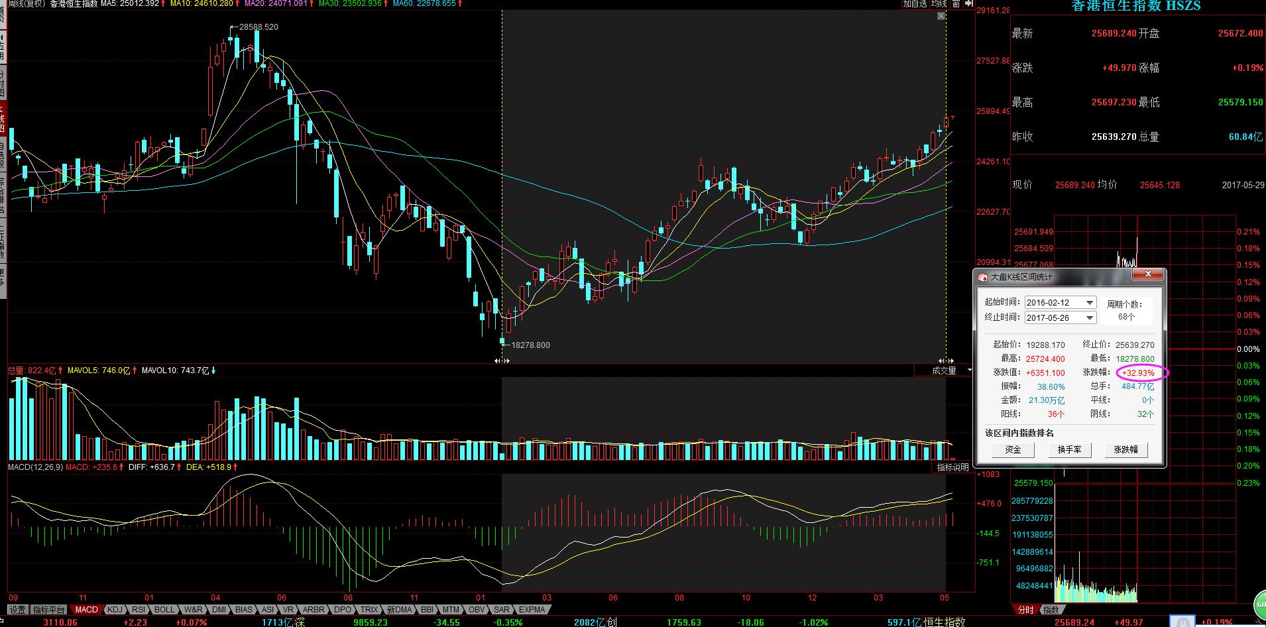Click the 换手率 ranking button

point(1069,450)
